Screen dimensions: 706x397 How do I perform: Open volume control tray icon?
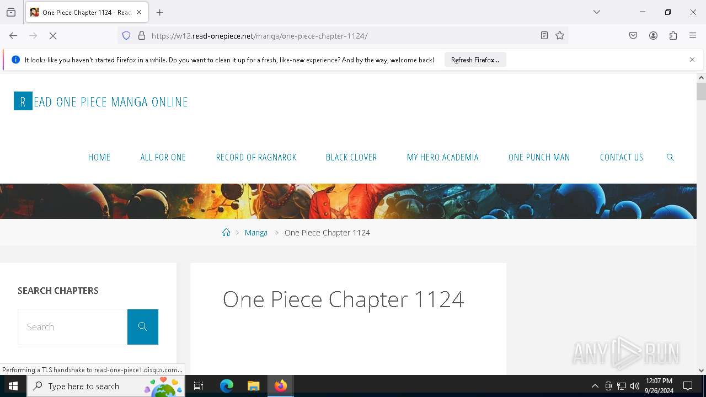[x=635, y=386]
